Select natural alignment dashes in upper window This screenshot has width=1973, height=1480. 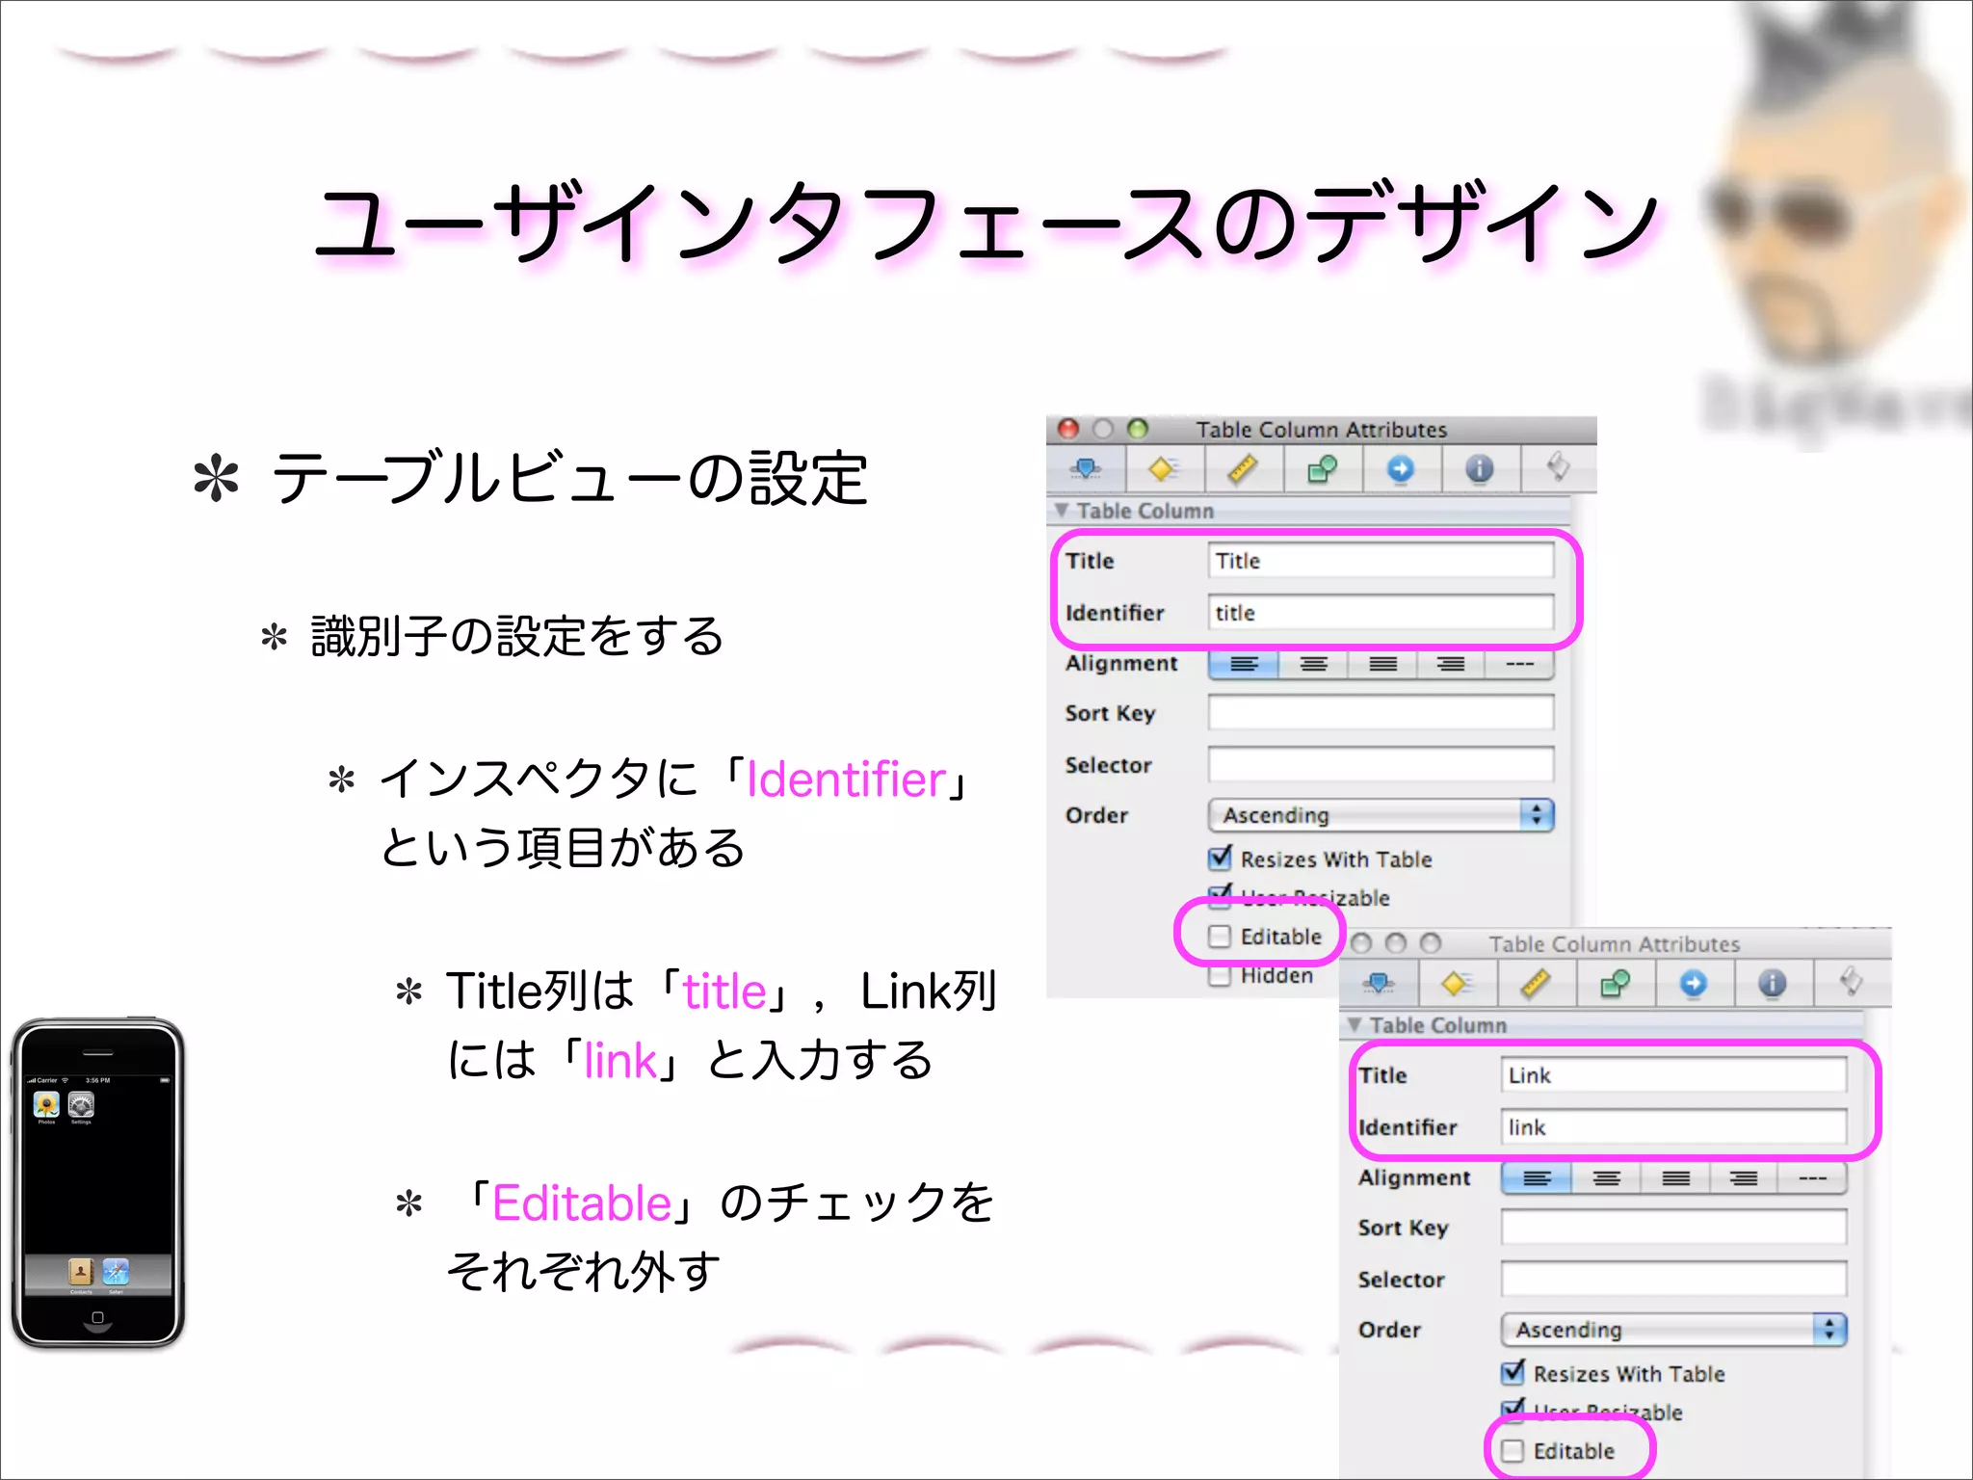point(1519,664)
